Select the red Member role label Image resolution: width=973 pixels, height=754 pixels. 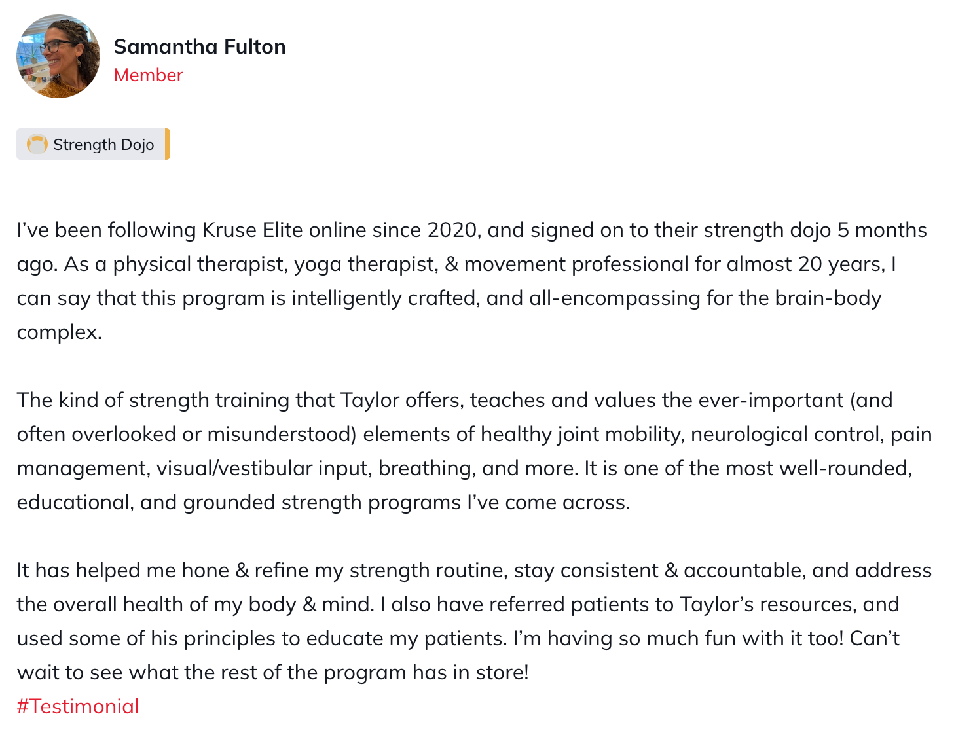click(148, 75)
